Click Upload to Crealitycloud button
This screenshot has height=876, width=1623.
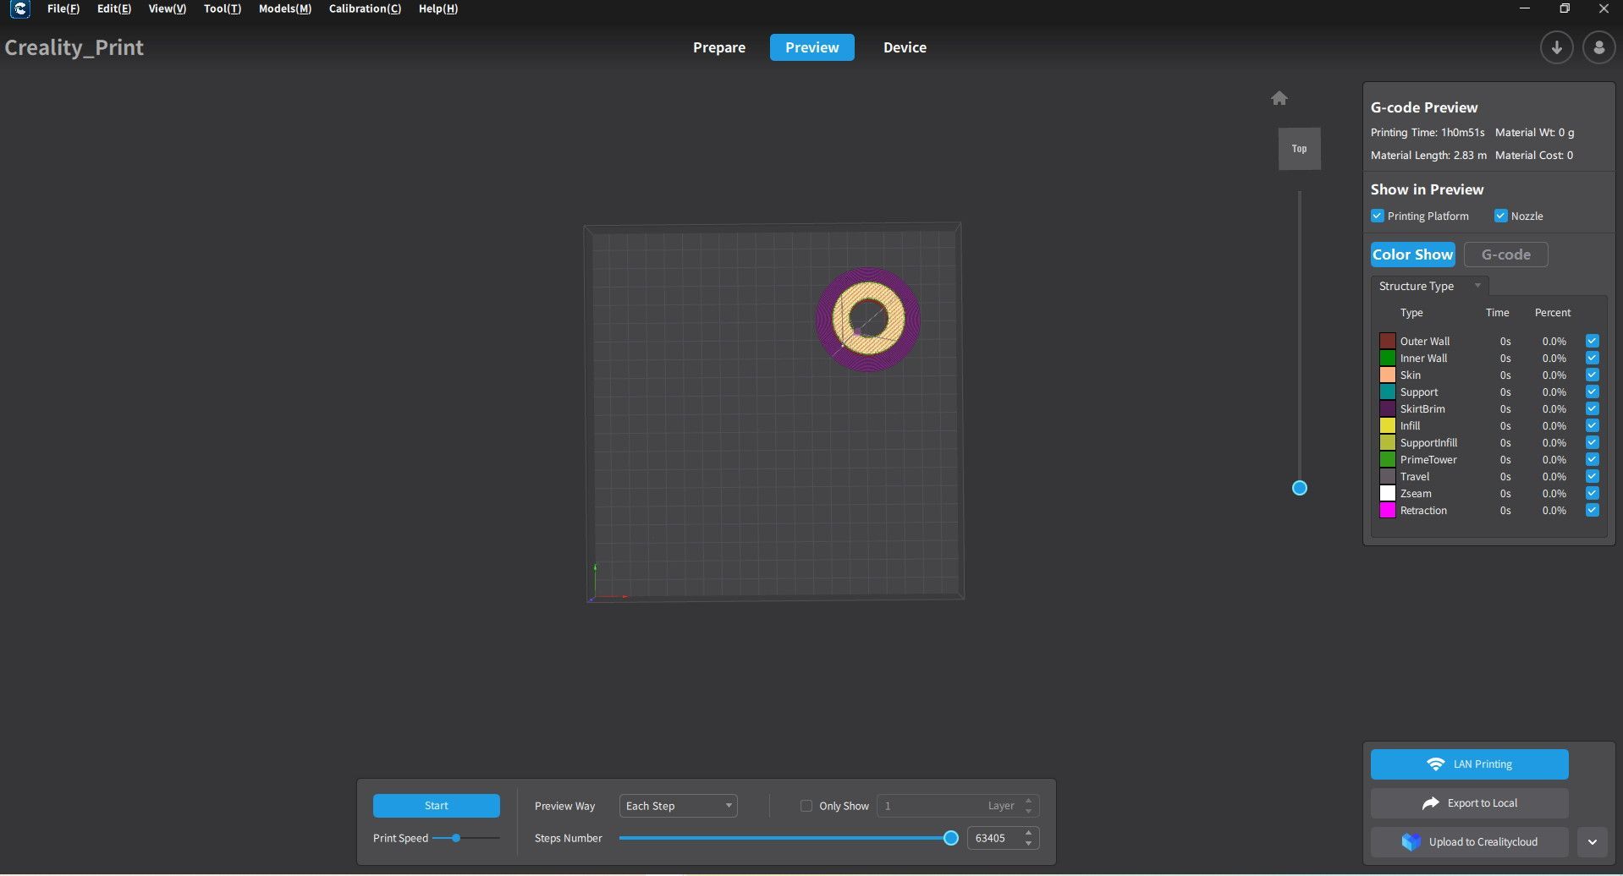click(x=1470, y=842)
